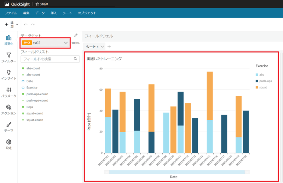Select the Reps field
Screen dimensions: 283x183
[x=28, y=107]
